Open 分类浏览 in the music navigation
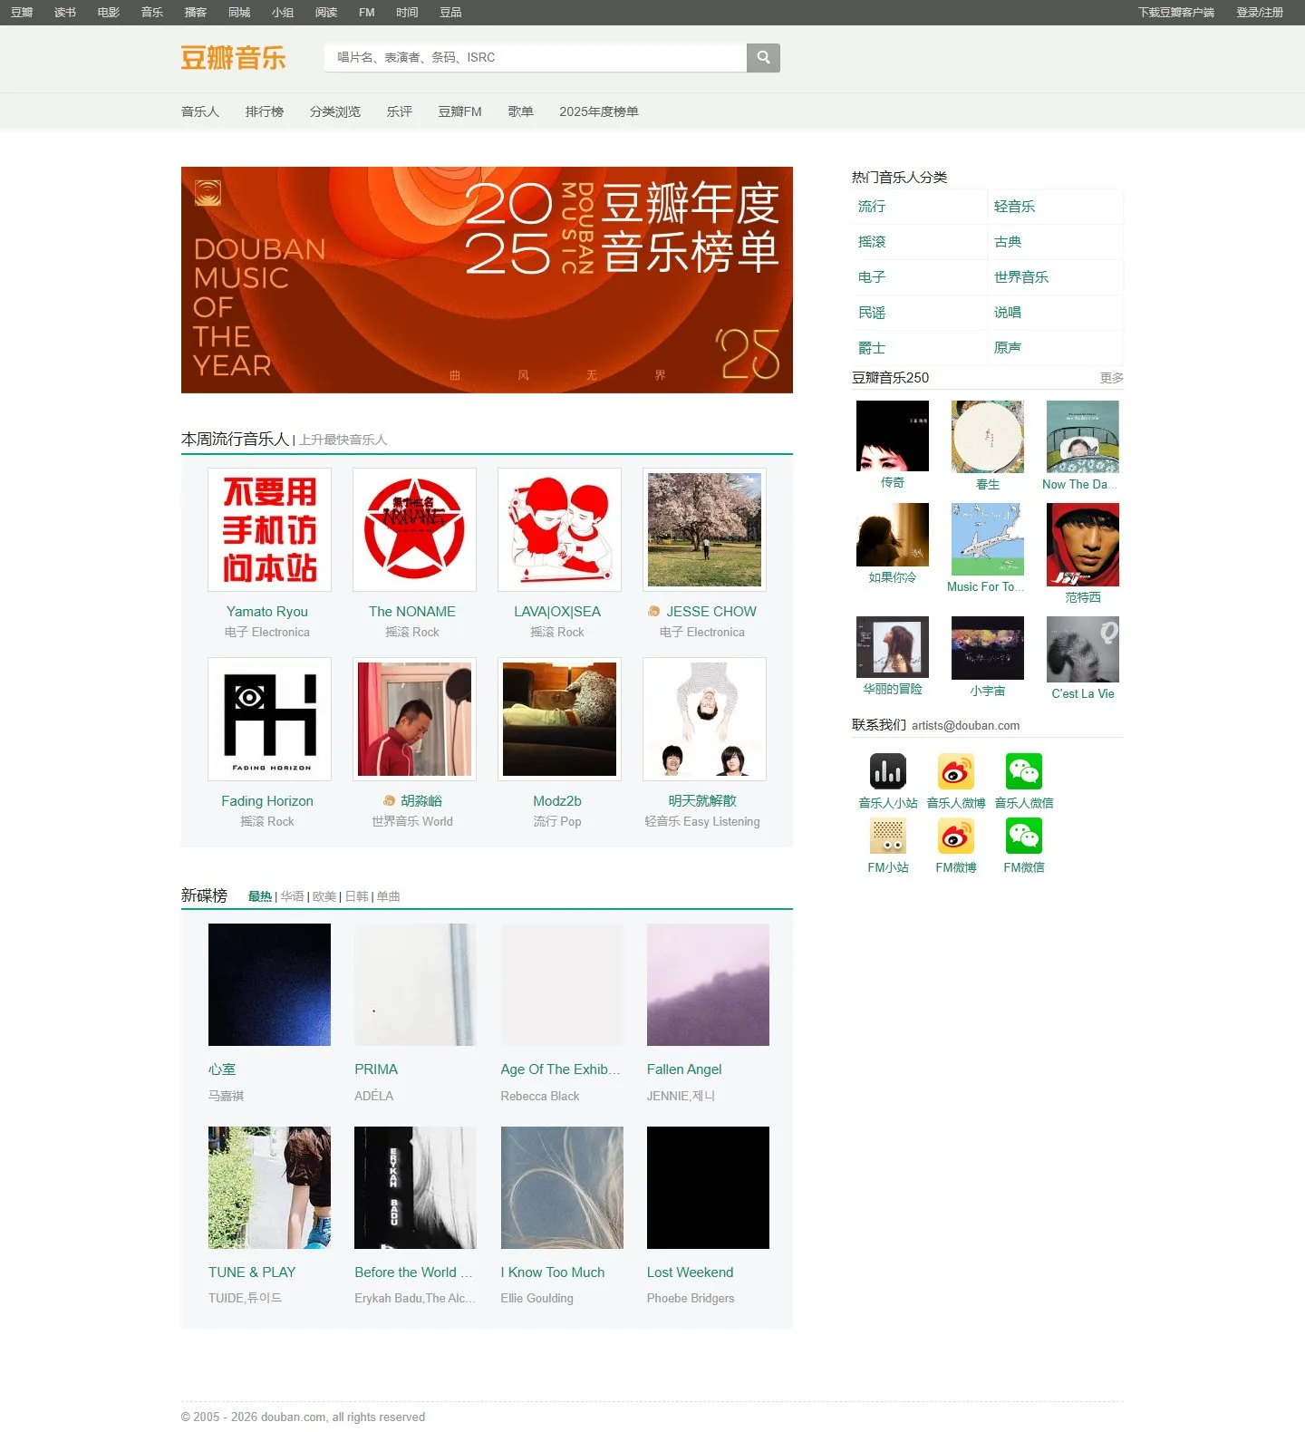The height and width of the screenshot is (1432, 1305). (x=335, y=111)
